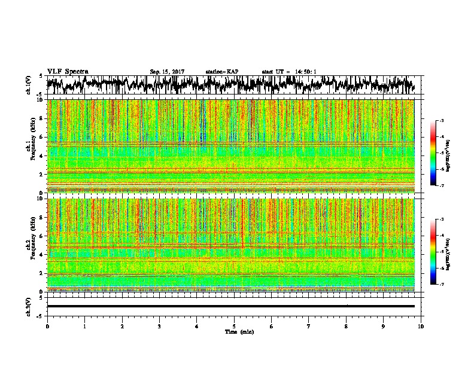Viewport: 474px width, 366px height.
Task: Click the 'ch.1(V)' waveform axis label
Action: [x=28, y=85]
